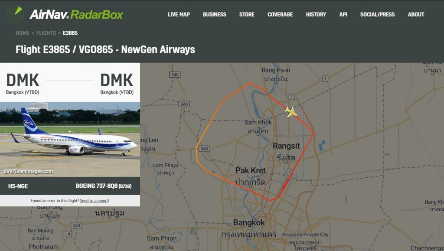Click the route 4 road marker icon
The image size is (444, 251).
pyautogui.click(x=69, y=234)
